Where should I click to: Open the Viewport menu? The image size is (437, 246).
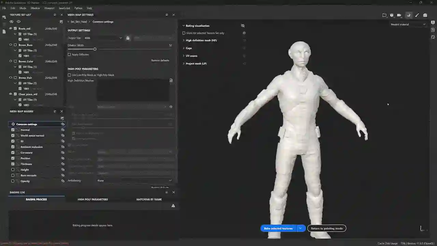pyautogui.click(x=50, y=8)
